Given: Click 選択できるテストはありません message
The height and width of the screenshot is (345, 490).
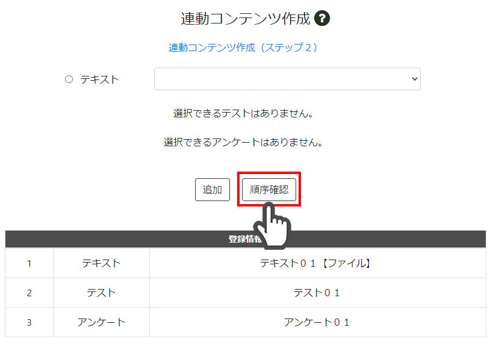Looking at the screenshot, I should point(243,113).
